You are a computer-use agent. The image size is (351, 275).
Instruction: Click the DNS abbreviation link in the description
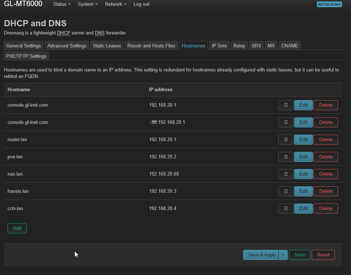pyautogui.click(x=100, y=33)
